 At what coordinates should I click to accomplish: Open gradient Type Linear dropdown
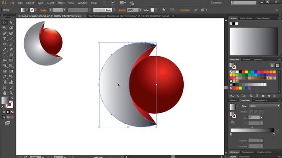coord(264,106)
